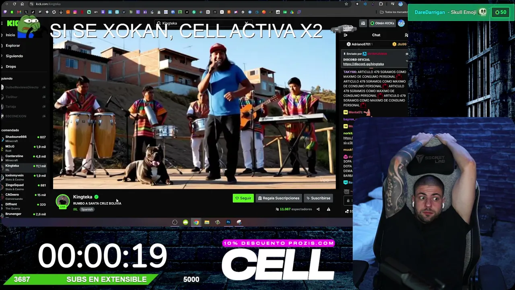Bookmark this page with the star icon
515x290 pixels.
pos(346,4)
